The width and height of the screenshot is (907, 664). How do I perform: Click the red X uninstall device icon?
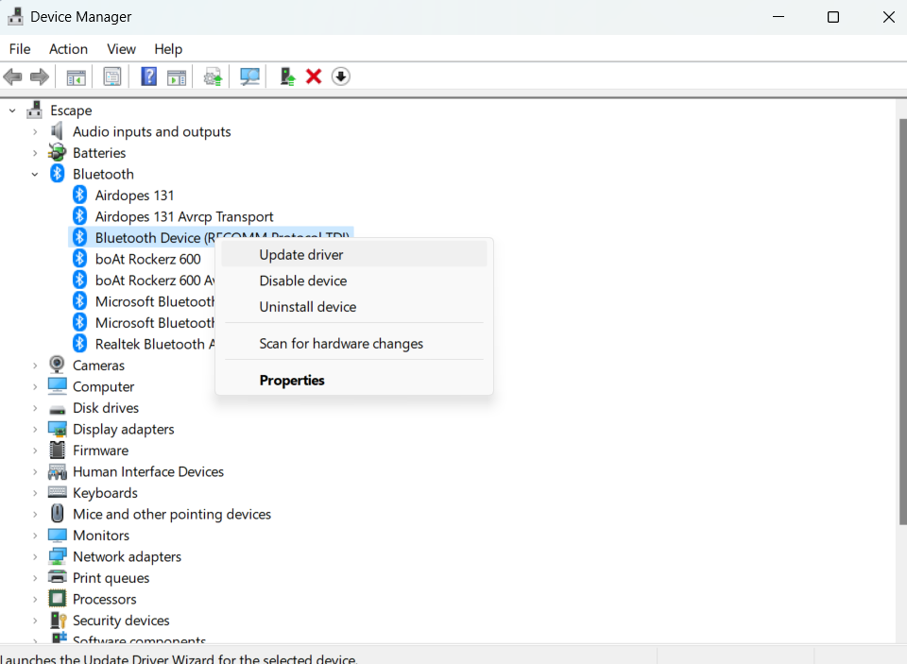pyautogui.click(x=314, y=77)
